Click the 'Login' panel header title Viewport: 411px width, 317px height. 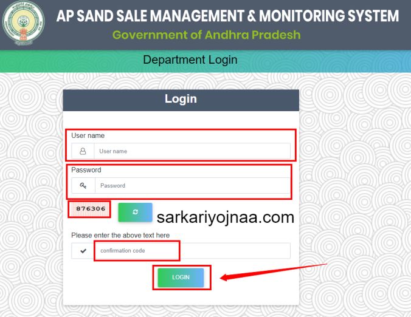click(181, 99)
